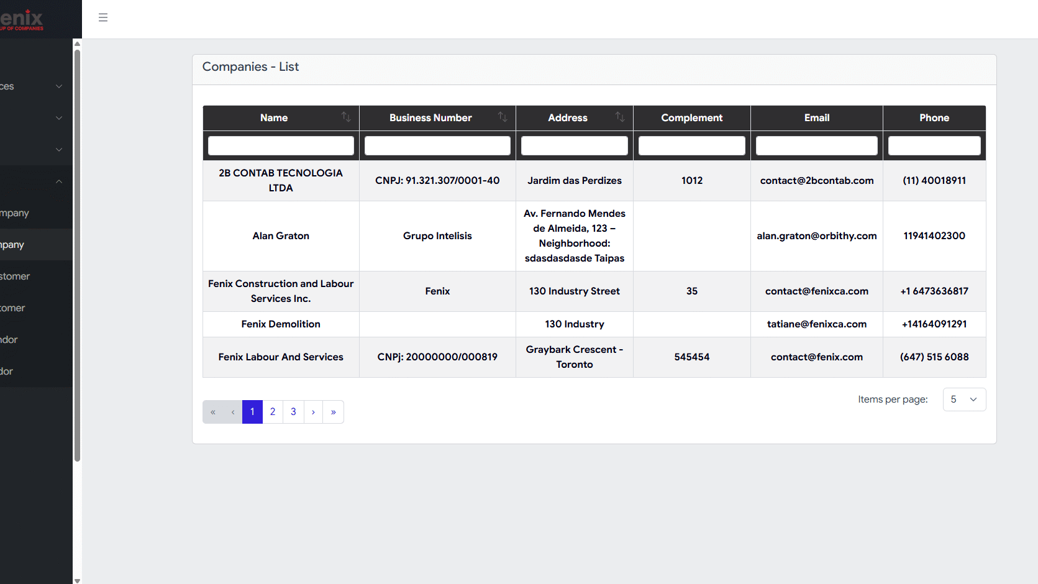Sort by Business Number arrows icon
The width and height of the screenshot is (1038, 584).
503,117
